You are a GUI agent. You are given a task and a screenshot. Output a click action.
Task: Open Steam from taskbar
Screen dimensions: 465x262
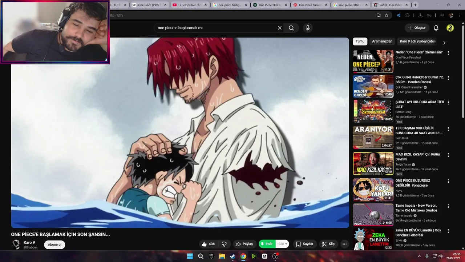(232, 256)
